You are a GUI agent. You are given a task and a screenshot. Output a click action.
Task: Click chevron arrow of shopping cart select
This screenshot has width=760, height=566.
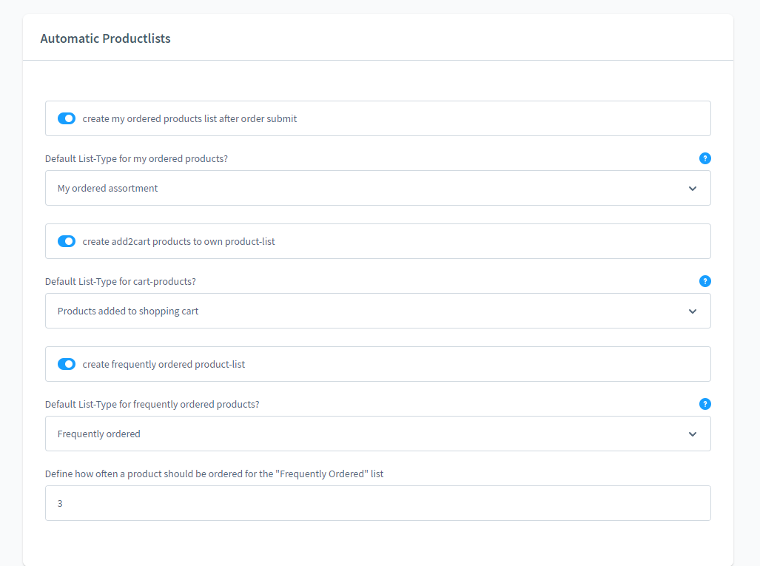coord(693,311)
